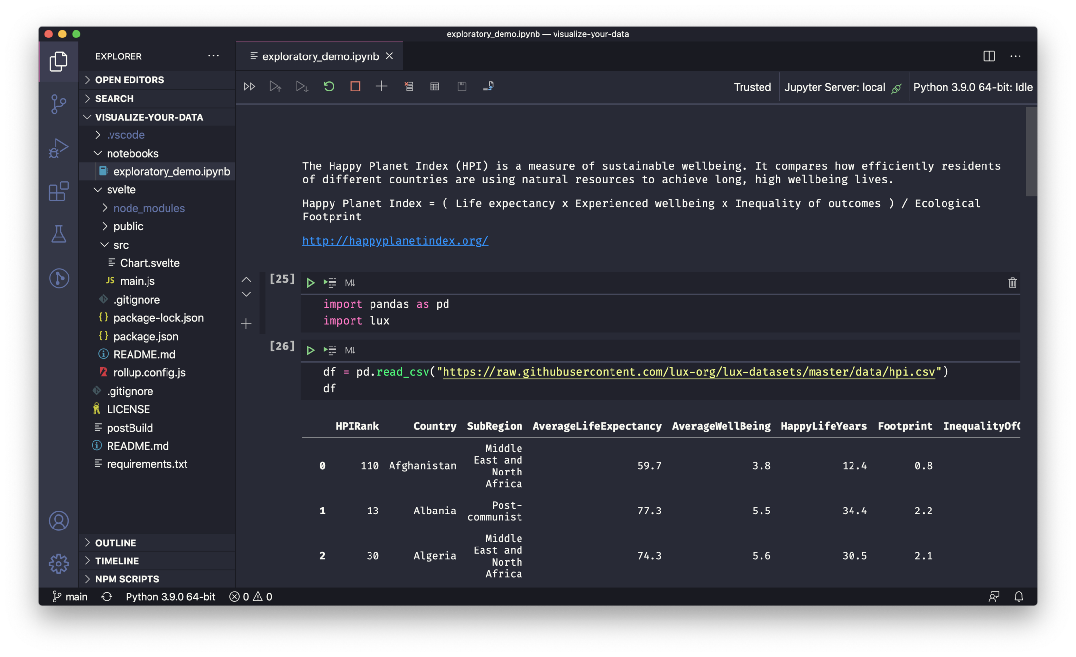Toggle split editor layout
This screenshot has height=657, width=1076.
(989, 56)
